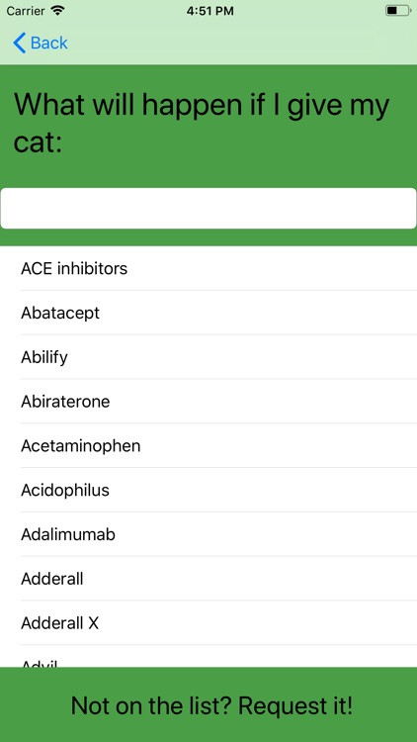This screenshot has width=417, height=742.
Task: Select Adalimumab from the list
Action: [x=208, y=534]
